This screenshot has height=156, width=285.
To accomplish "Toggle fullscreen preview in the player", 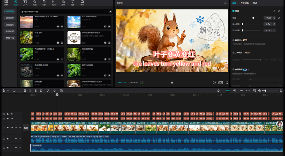I will click(x=227, y=83).
